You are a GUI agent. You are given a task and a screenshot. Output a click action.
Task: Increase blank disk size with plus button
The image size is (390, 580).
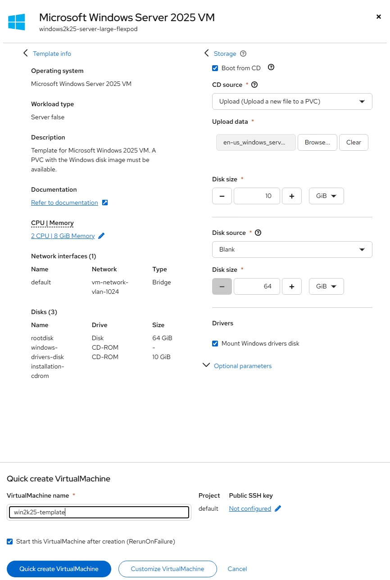coord(292,286)
